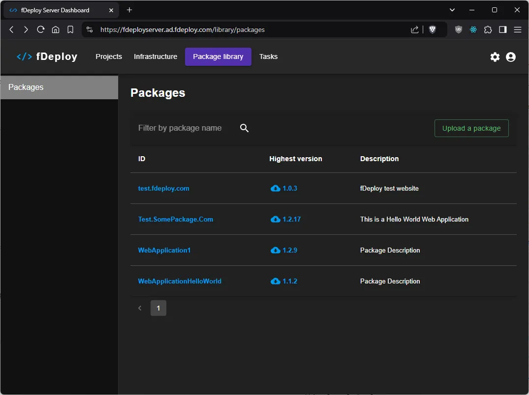Click the cloud icon beside version 1.2.9
The height and width of the screenshot is (395, 529).
pos(275,250)
